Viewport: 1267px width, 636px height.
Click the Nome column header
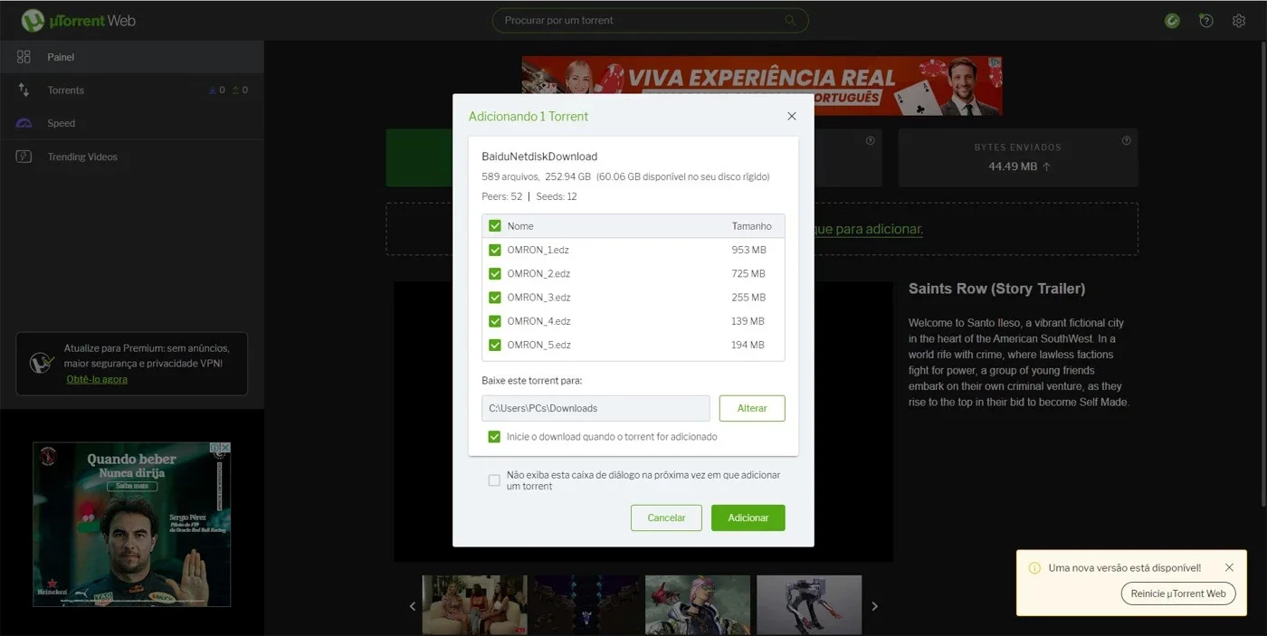[520, 226]
